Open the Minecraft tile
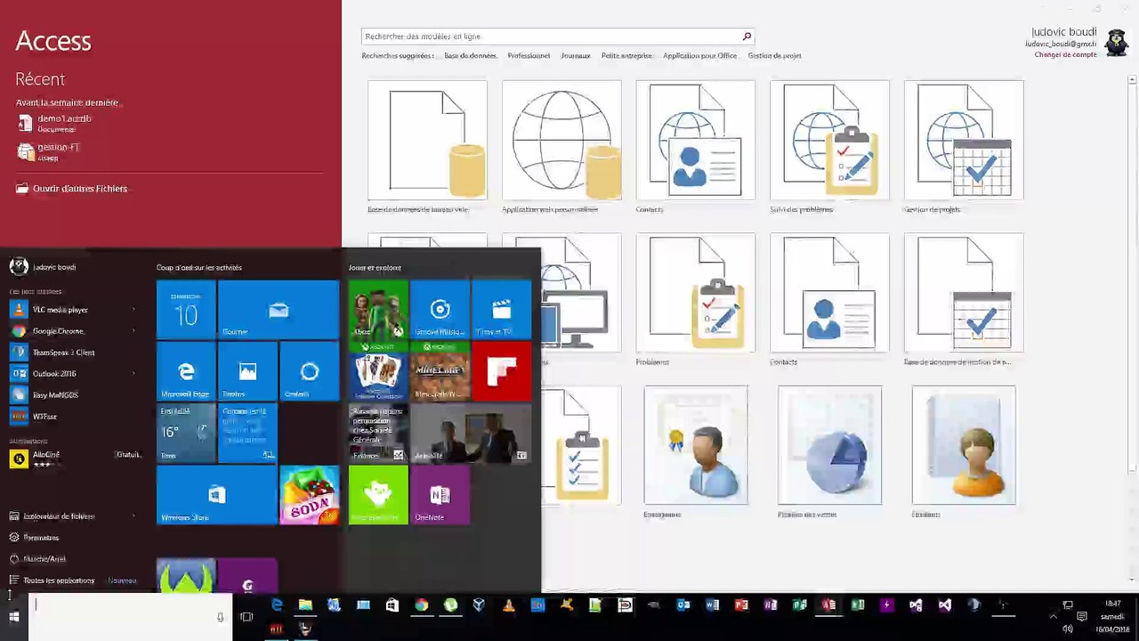Image resolution: width=1139 pixels, height=641 pixels. [x=440, y=371]
